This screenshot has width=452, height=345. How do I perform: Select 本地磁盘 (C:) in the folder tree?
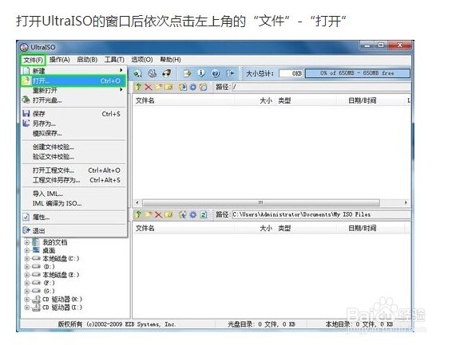pyautogui.click(x=61, y=258)
